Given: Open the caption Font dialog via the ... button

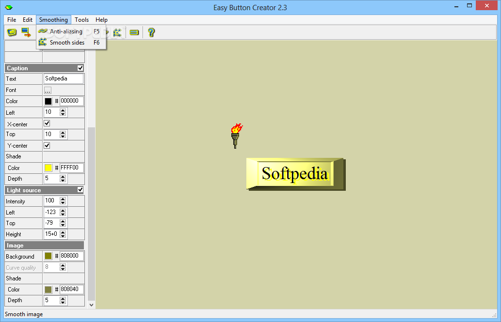Looking at the screenshot, I should (x=48, y=91).
